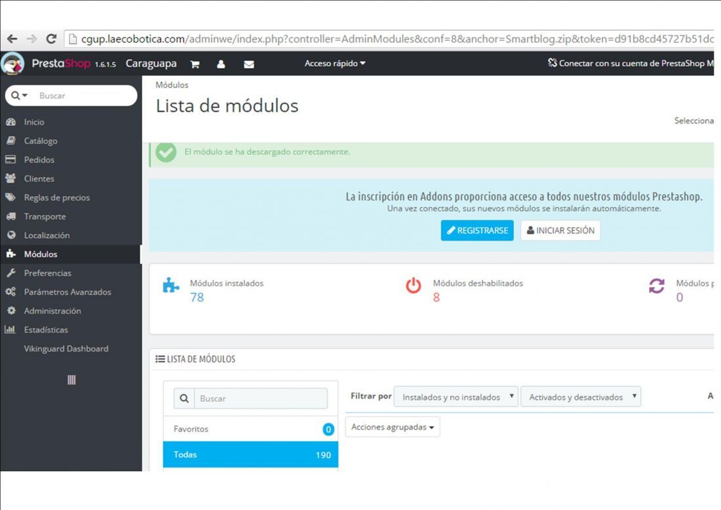Click the Localización globe icon
Viewport: 721px width, 510px height.
point(11,235)
